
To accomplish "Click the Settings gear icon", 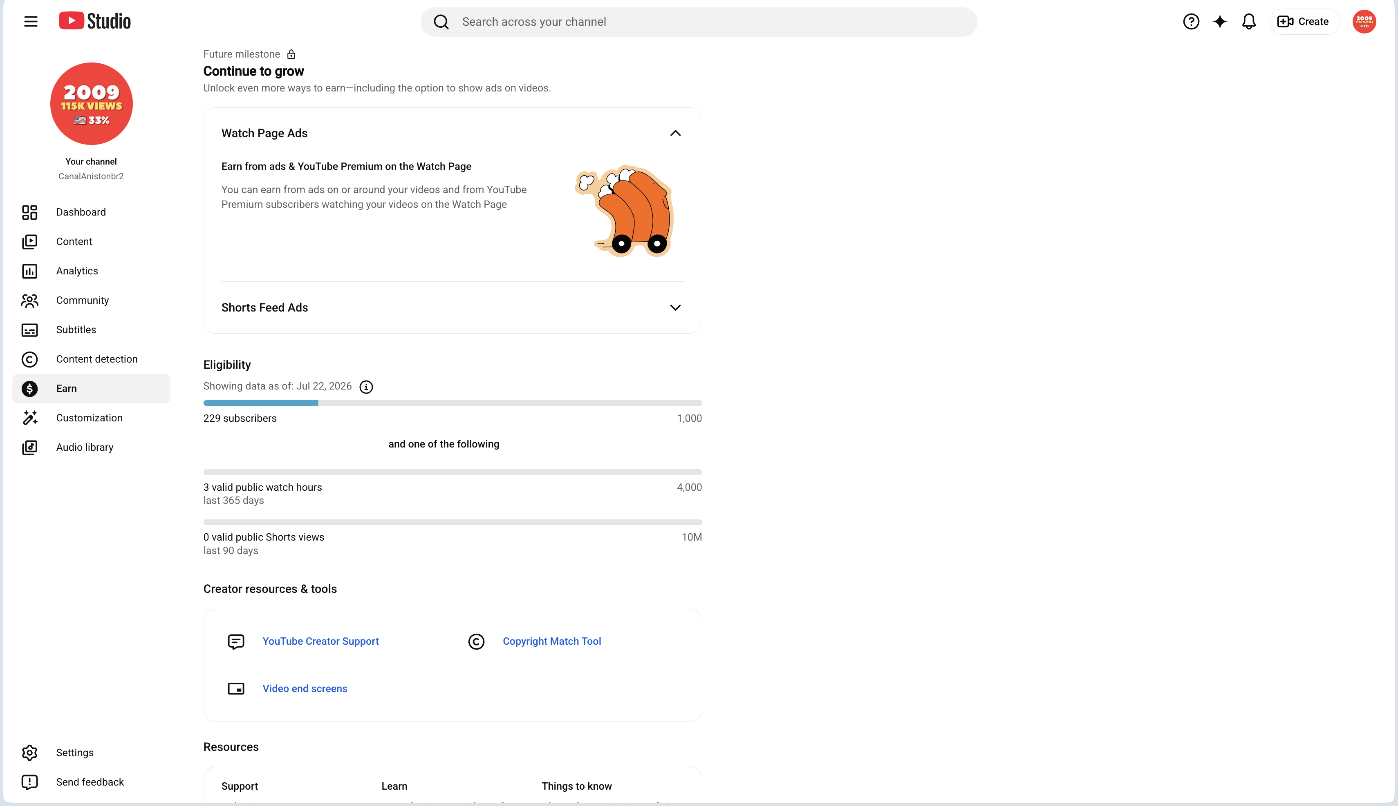I will (29, 753).
